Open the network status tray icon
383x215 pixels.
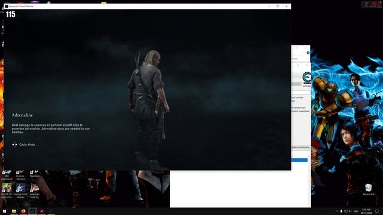[346, 211]
